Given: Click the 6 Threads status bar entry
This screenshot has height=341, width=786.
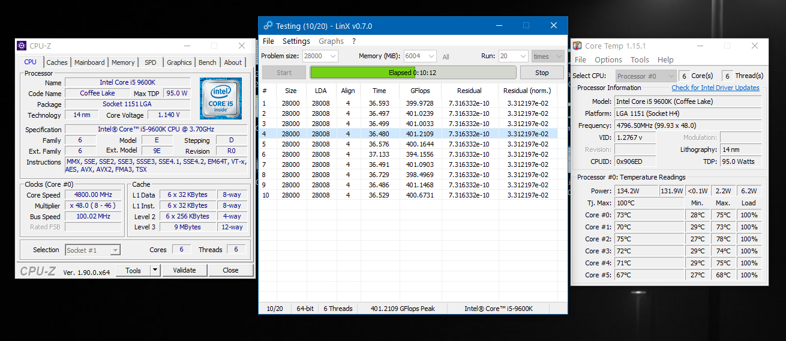Looking at the screenshot, I should coord(338,309).
